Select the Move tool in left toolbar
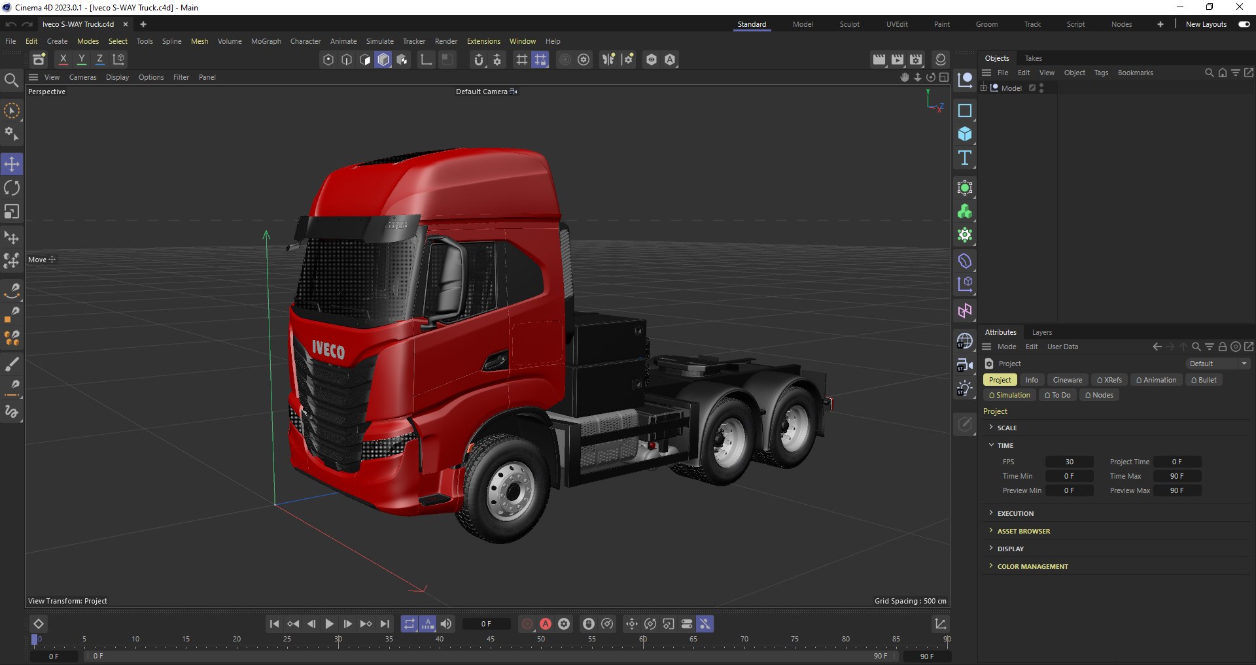The height and width of the screenshot is (665, 1256). click(x=12, y=163)
